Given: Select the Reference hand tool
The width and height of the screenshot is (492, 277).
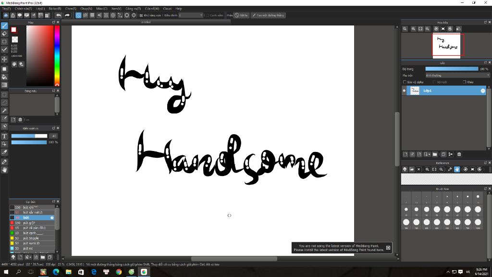Looking at the screenshot, I should 457,169.
